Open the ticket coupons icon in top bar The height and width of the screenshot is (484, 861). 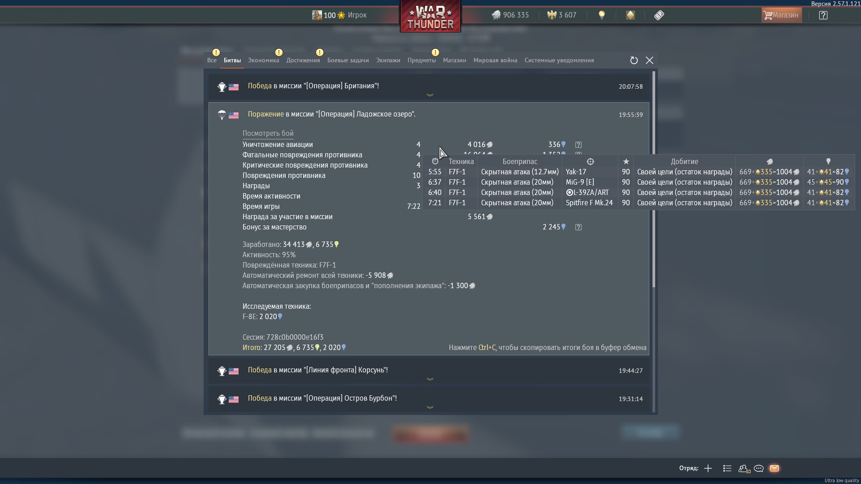pyautogui.click(x=659, y=15)
